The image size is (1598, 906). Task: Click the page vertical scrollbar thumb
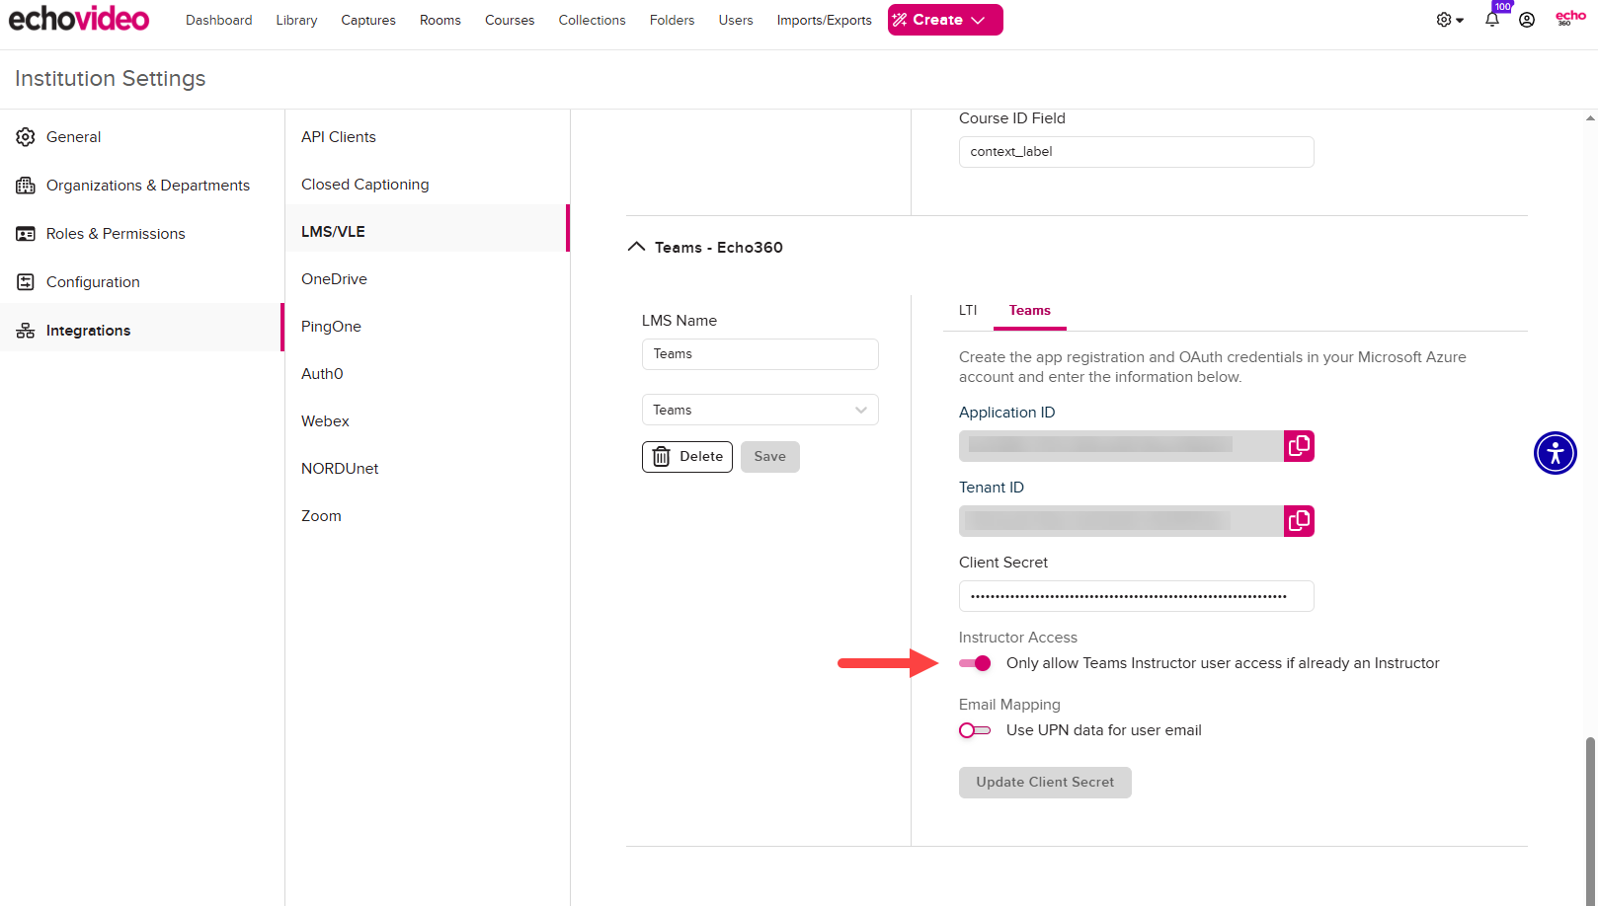tap(1590, 819)
